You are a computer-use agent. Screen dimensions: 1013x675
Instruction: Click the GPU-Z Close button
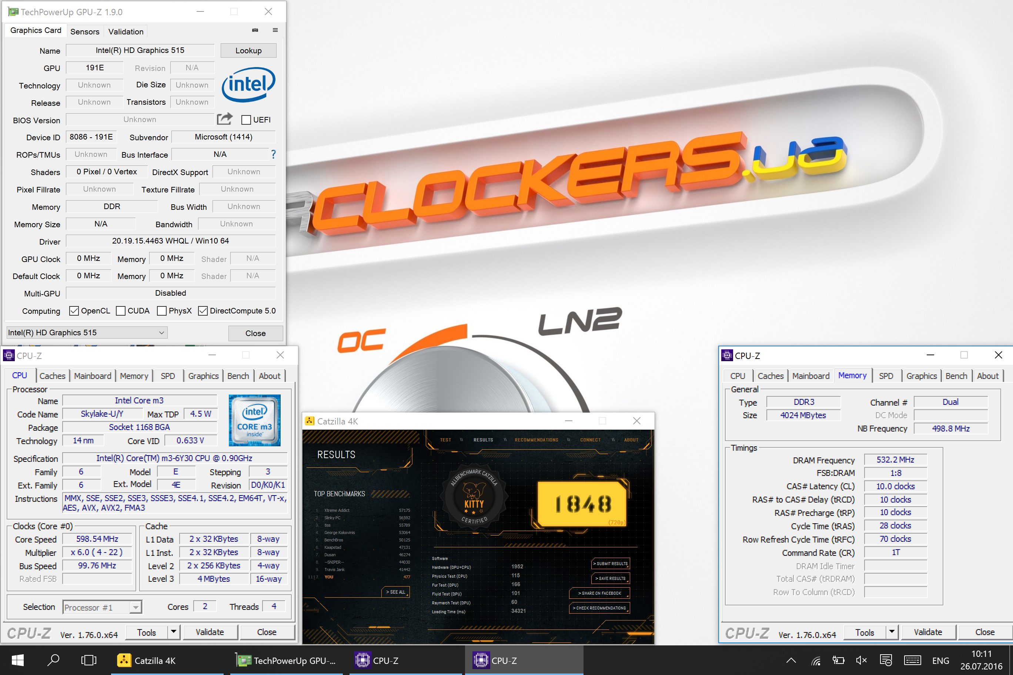[255, 333]
